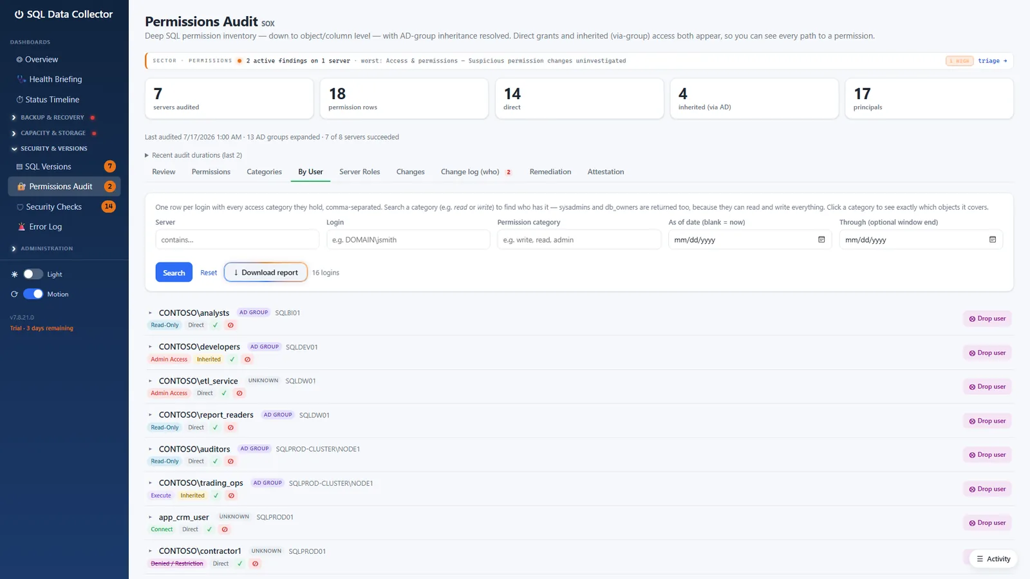Screen dimensions: 1030x579
Task: Open calendar picker for As of date
Action: [821, 239]
